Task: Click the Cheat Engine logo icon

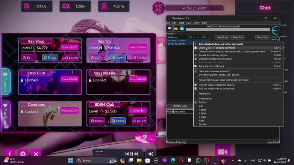Action: coord(275,31)
